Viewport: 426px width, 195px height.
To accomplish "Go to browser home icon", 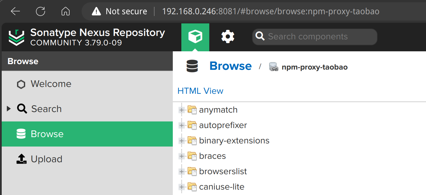I will coord(66,11).
